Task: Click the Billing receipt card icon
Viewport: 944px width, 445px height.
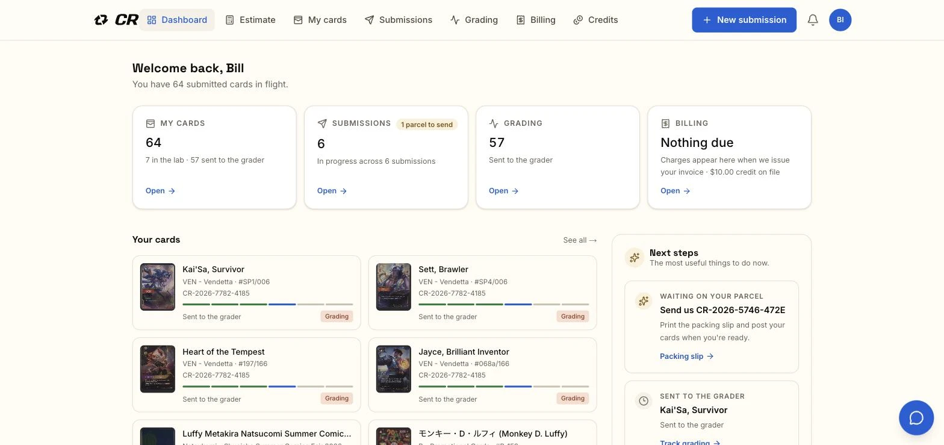Action: 665,123
